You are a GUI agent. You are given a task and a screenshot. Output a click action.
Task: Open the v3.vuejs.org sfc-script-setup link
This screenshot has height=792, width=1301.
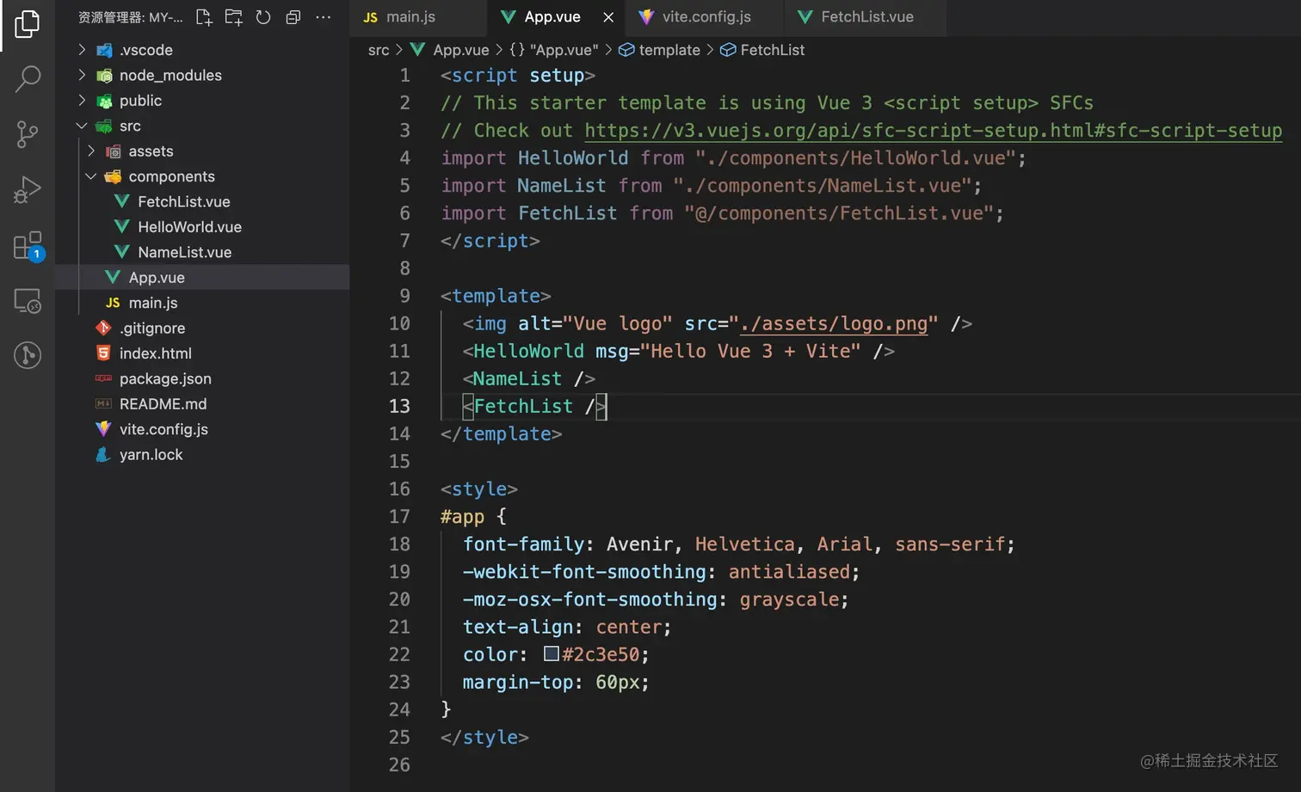click(x=933, y=131)
